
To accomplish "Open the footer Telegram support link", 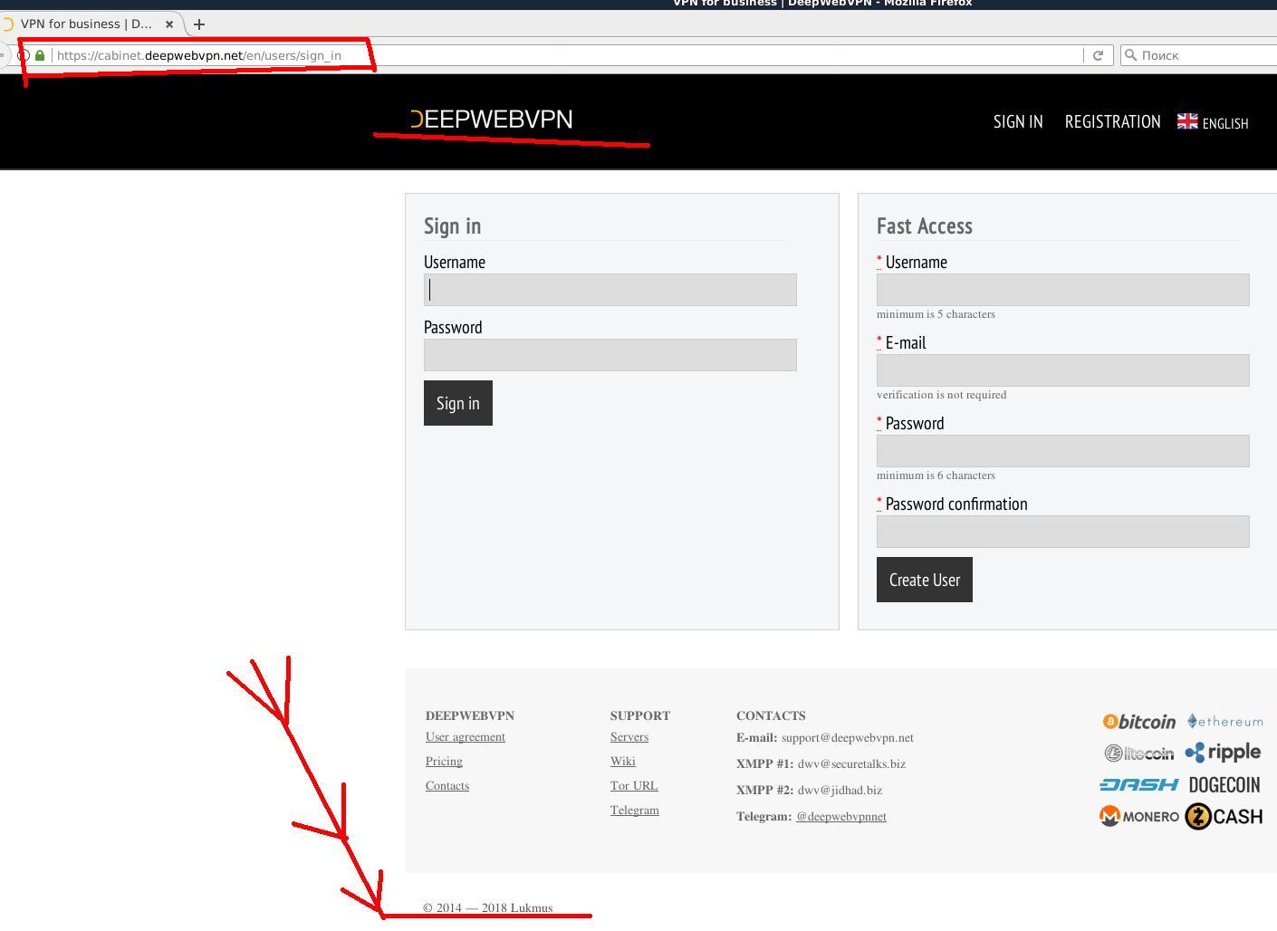I will click(635, 811).
